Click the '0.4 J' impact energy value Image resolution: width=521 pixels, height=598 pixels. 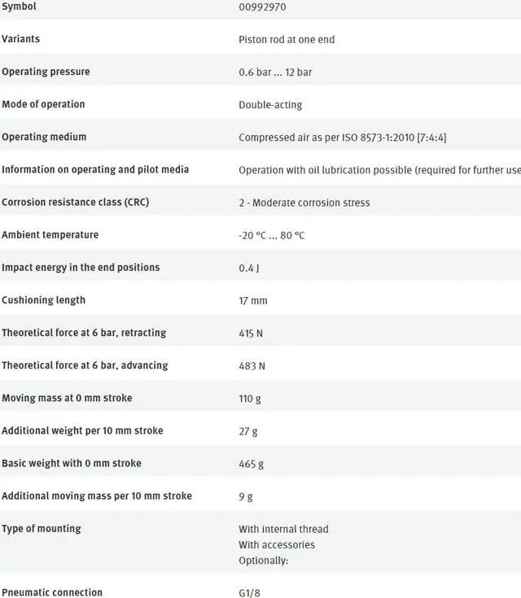(x=249, y=268)
